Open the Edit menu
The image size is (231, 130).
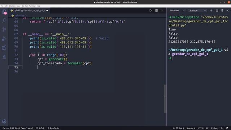coord(6,6)
